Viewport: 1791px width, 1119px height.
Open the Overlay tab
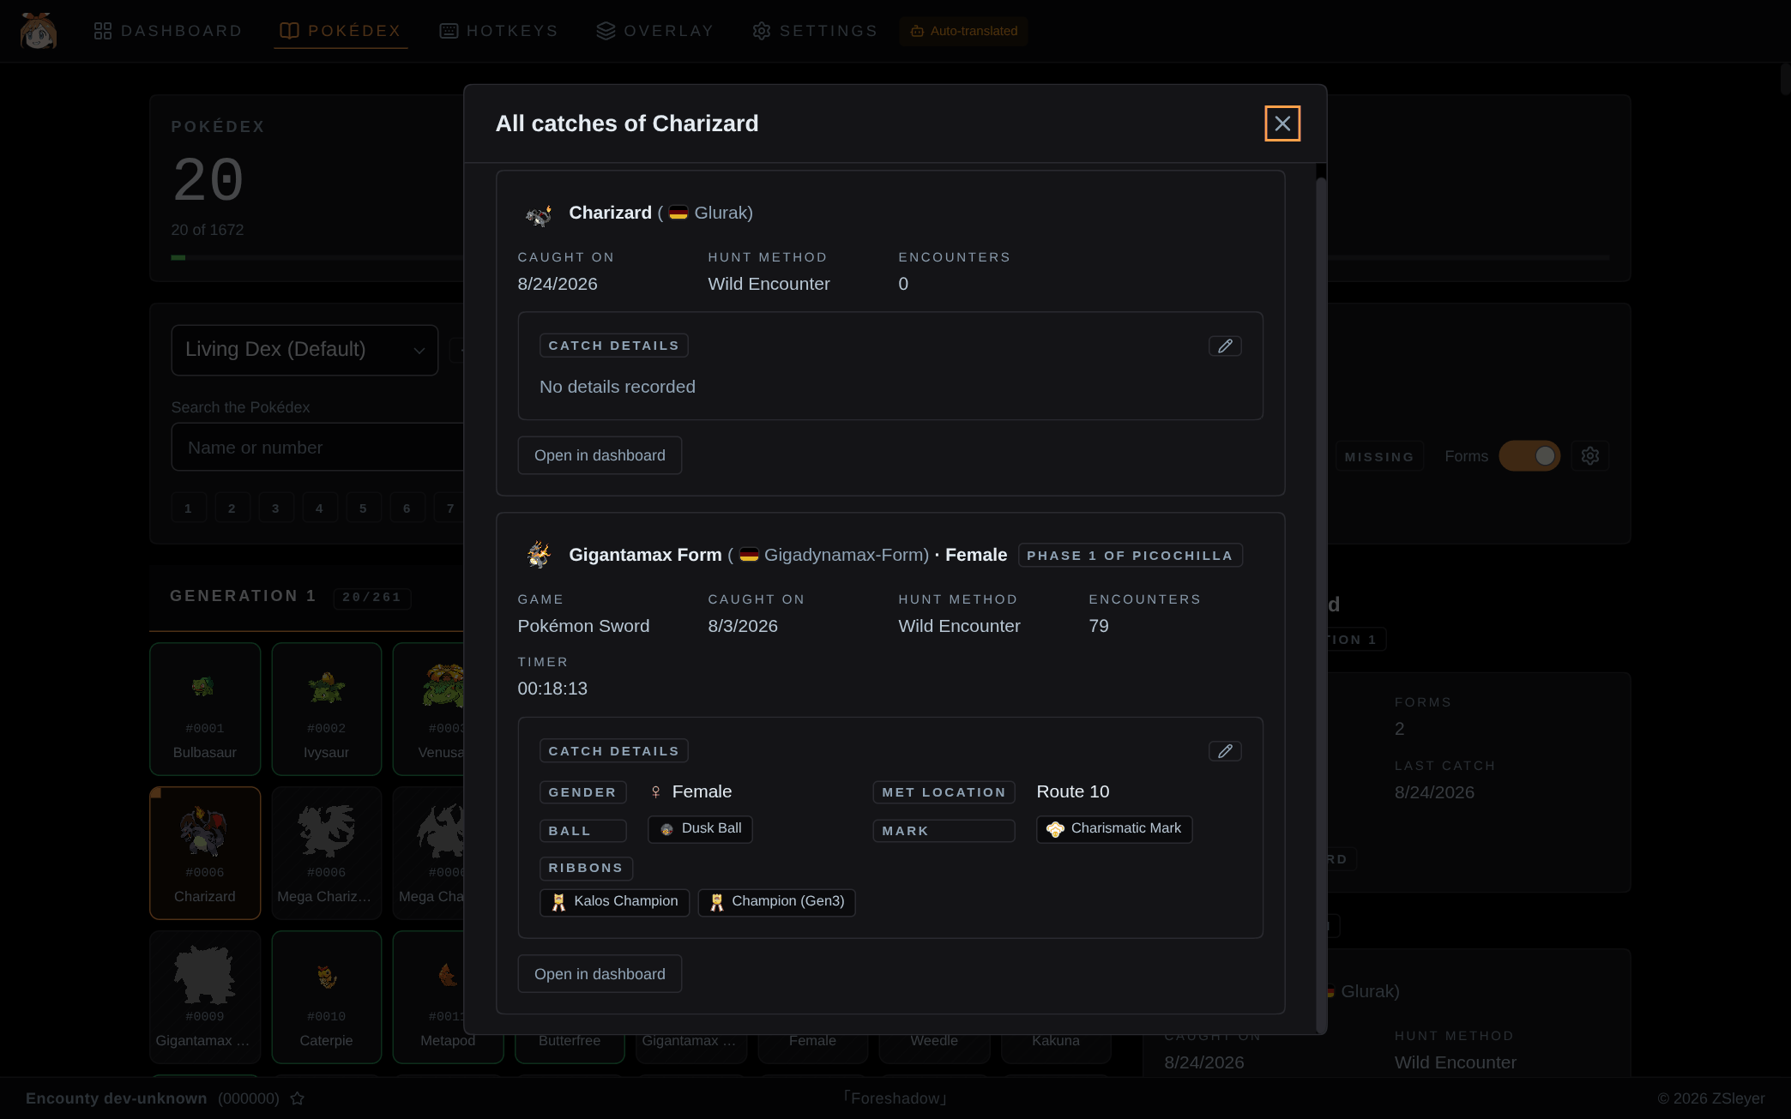(655, 31)
